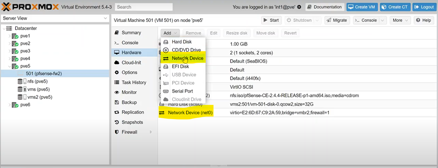Select row with vms2:501/vm-501-disk-0.qcow2
Screen dimensions: 438x168
click(297, 104)
